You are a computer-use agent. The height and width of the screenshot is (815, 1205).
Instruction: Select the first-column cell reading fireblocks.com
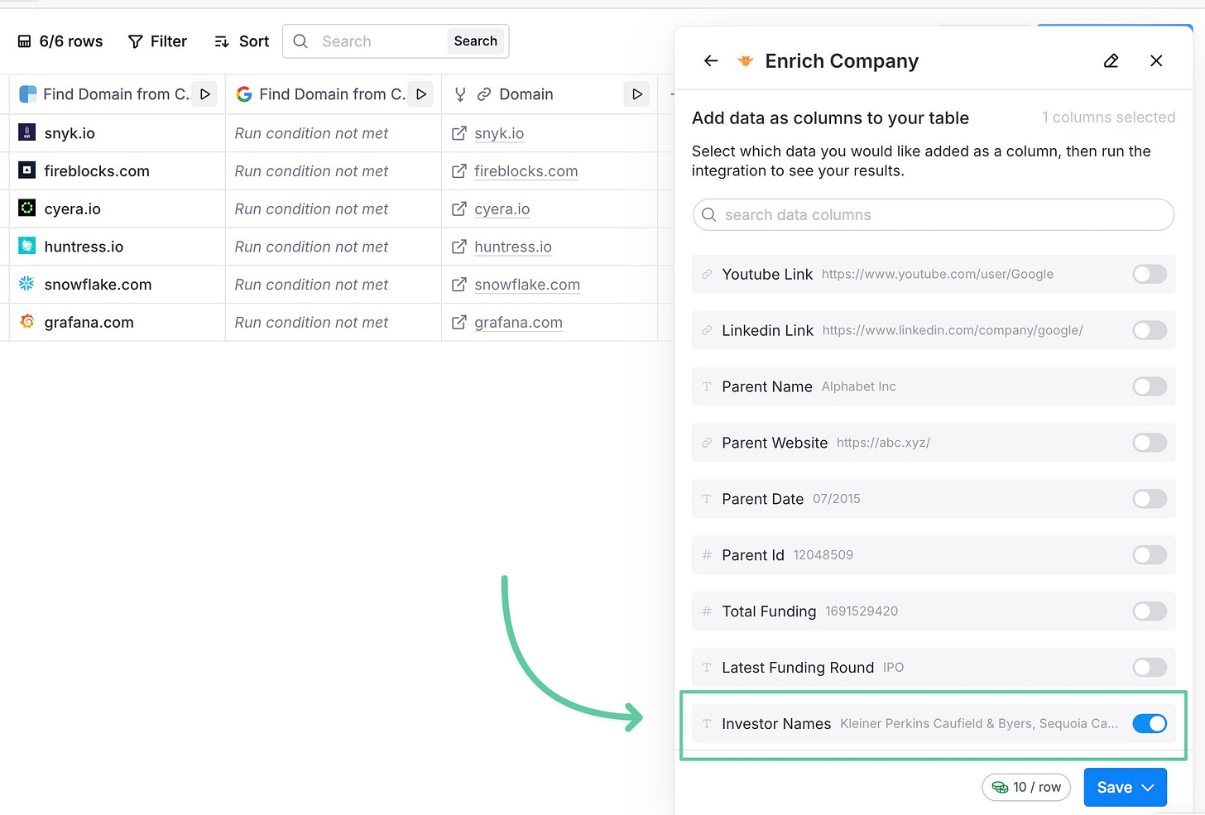(117, 171)
